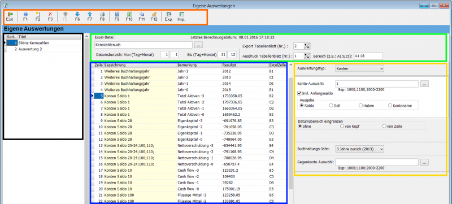Screen dimensions: 452x204
Task: Click the Flüssige Mittel -3 cell
Action: 199,196
